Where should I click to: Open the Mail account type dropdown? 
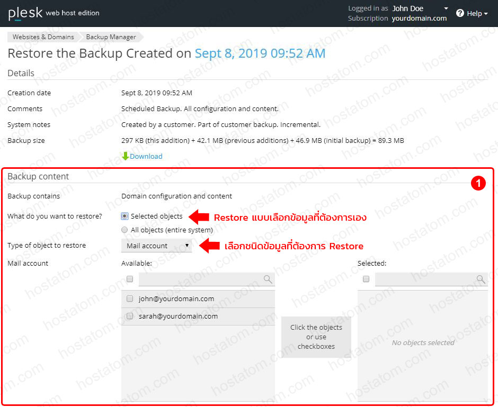[156, 245]
